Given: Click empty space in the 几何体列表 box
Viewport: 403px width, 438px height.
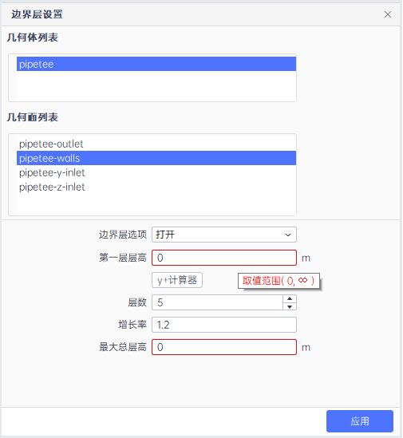Looking at the screenshot, I should coord(156,86).
